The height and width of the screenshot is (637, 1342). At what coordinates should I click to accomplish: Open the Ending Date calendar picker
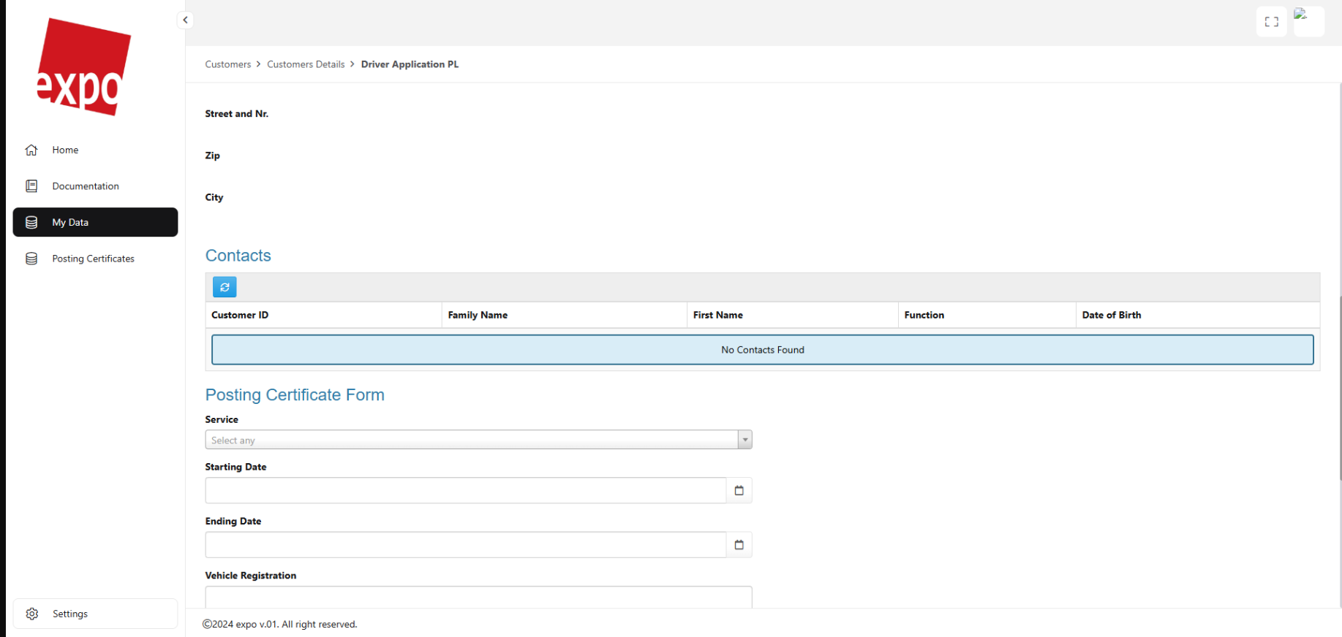(x=739, y=545)
